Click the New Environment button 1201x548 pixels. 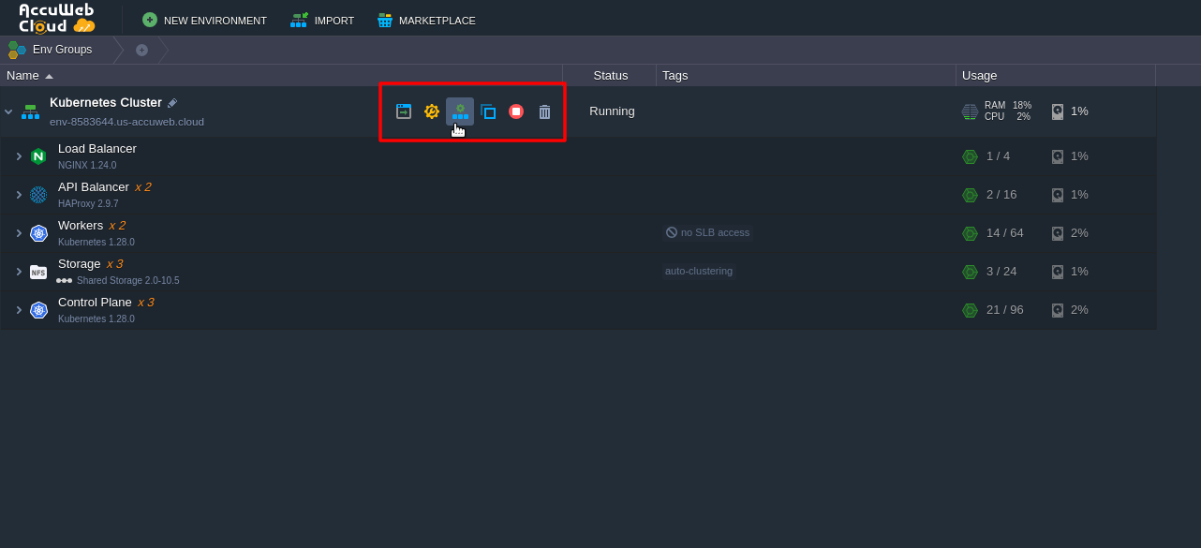click(204, 20)
